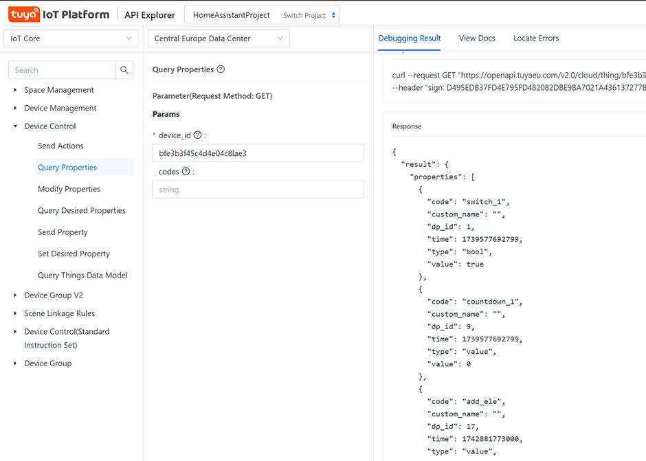This screenshot has height=461, width=646.
Task: Click the codes string input field
Action: pyautogui.click(x=258, y=190)
